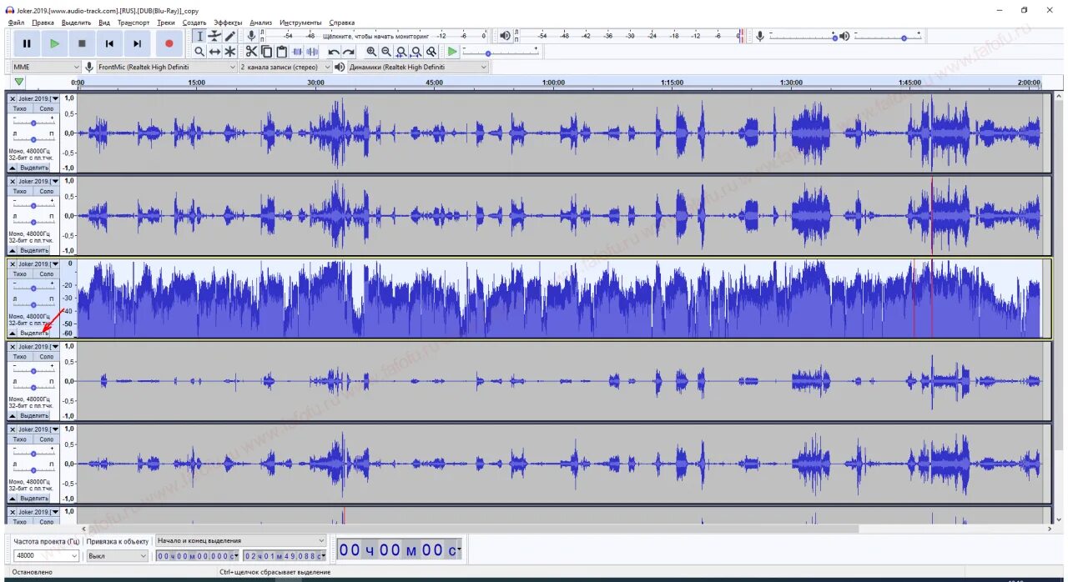The width and height of the screenshot is (1068, 582).
Task: Open the Справка menu
Action: click(341, 23)
